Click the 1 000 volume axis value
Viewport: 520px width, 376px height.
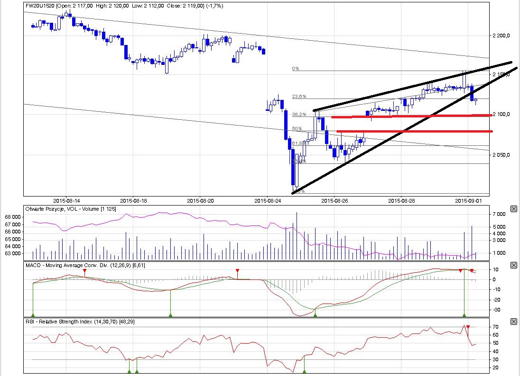click(x=499, y=253)
